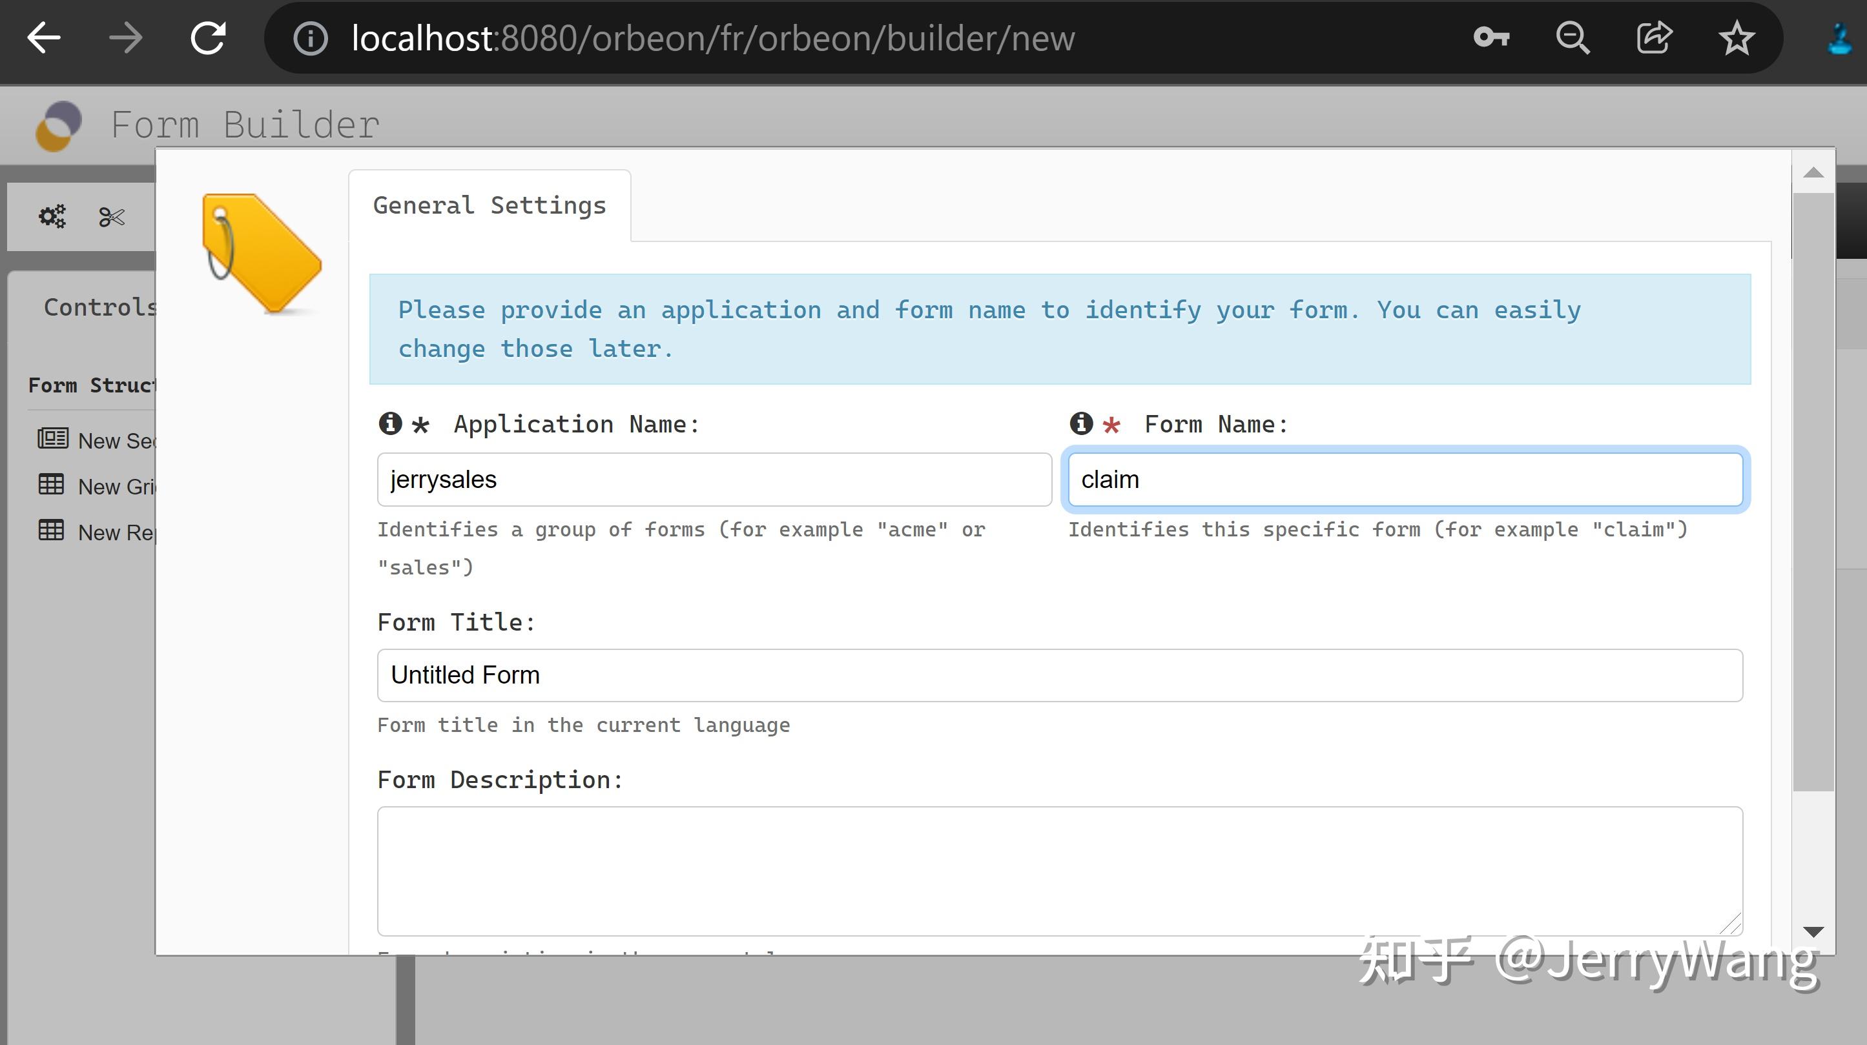Reload the page with refresh icon
Image resolution: width=1867 pixels, height=1045 pixels.
click(208, 37)
